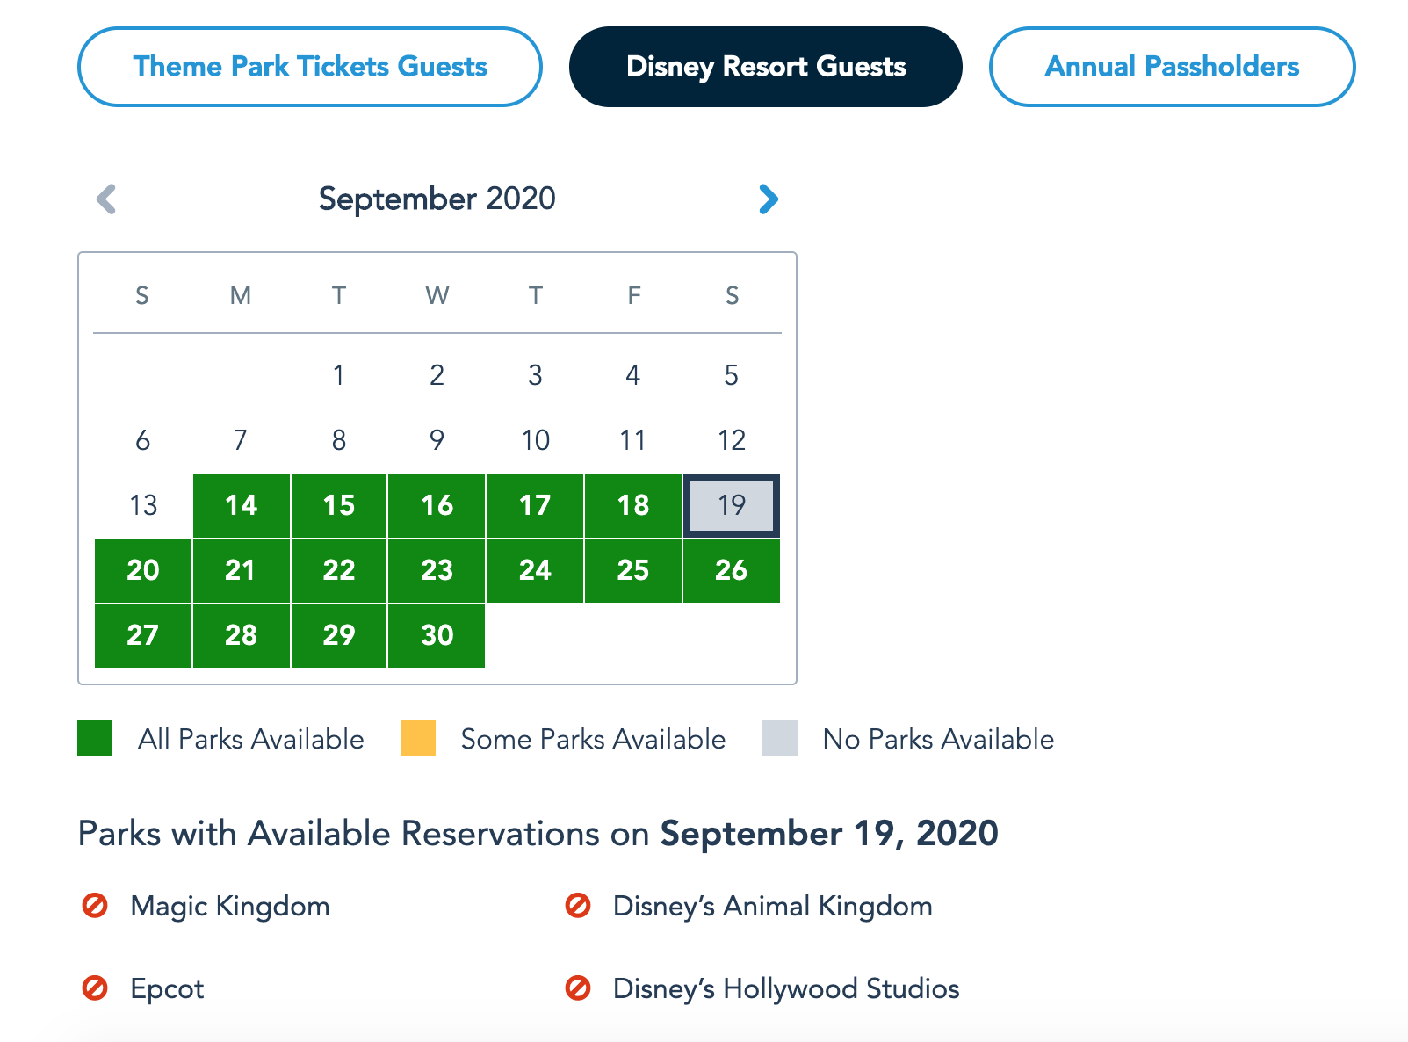The height and width of the screenshot is (1042, 1408).
Task: Select September 23 on the calendar
Action: click(x=437, y=571)
